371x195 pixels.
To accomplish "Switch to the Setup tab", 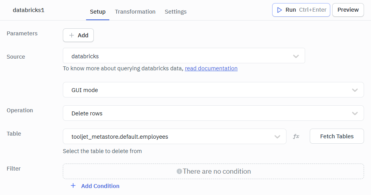I will [x=97, y=12].
